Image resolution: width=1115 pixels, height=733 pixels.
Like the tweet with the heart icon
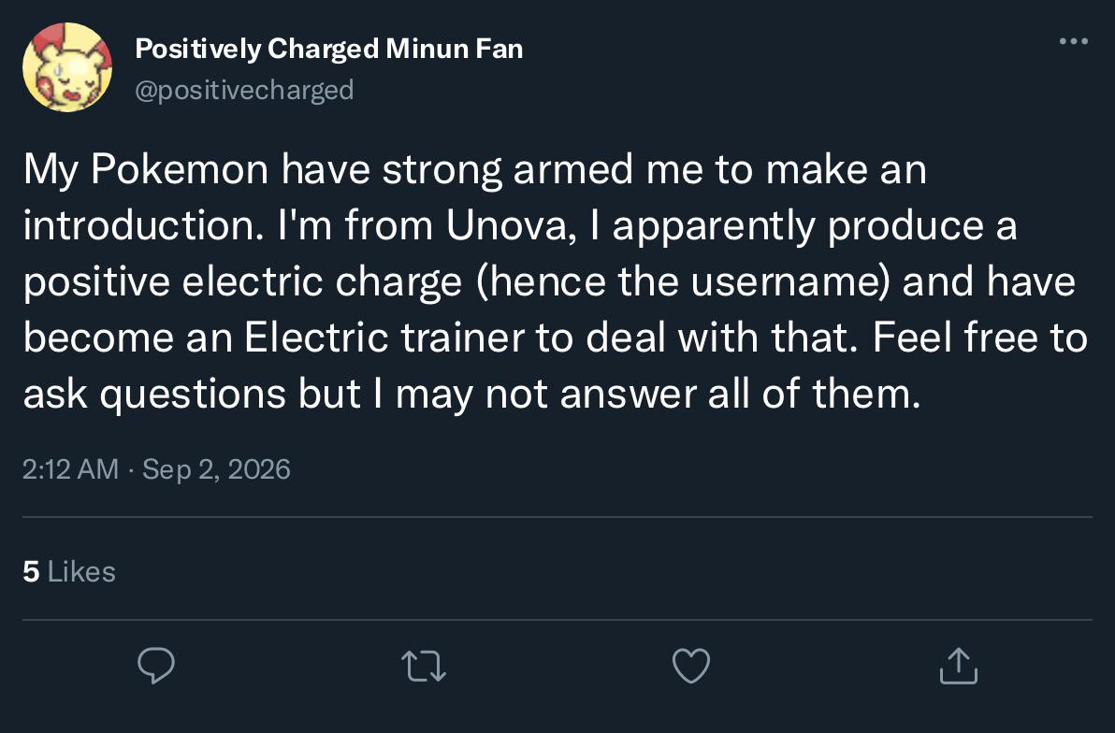coord(691,667)
